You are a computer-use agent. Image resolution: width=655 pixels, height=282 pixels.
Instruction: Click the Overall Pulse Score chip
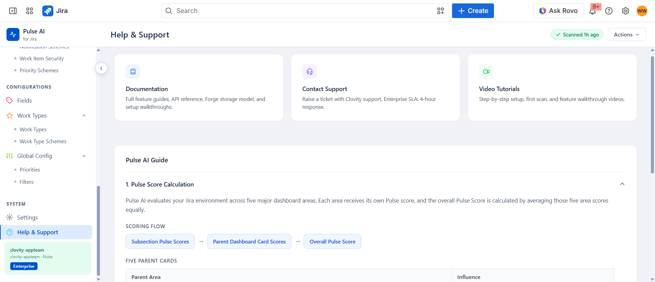point(332,241)
